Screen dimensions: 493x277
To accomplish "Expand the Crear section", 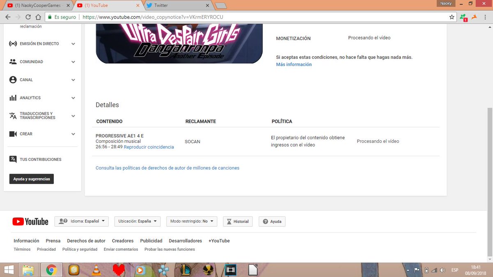I will (x=73, y=134).
